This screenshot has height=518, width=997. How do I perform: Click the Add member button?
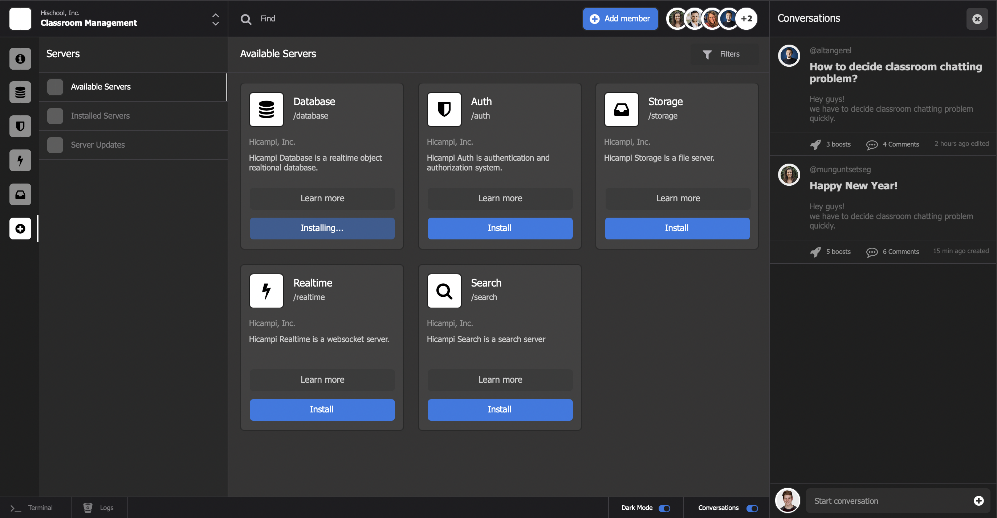click(620, 18)
